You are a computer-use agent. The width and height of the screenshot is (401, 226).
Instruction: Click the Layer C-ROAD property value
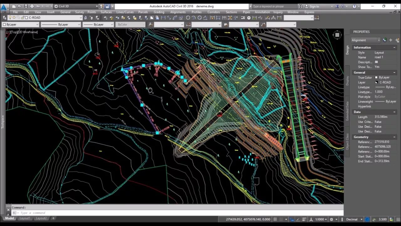(385, 83)
